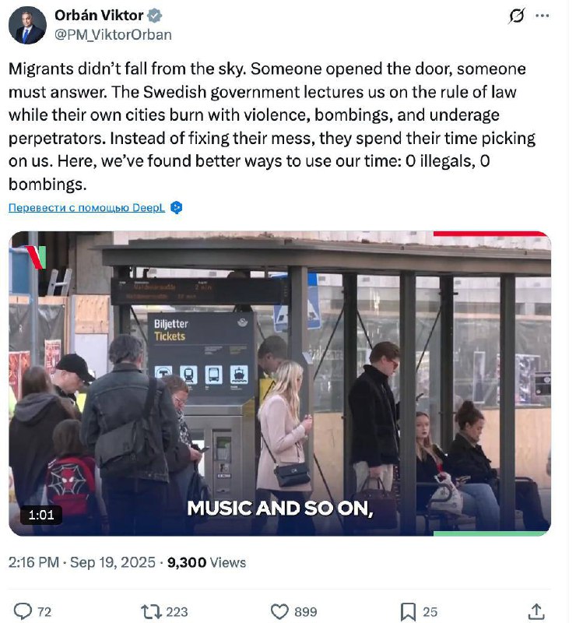The image size is (576, 623).
Task: Click the reply comment icon
Action: click(x=23, y=611)
